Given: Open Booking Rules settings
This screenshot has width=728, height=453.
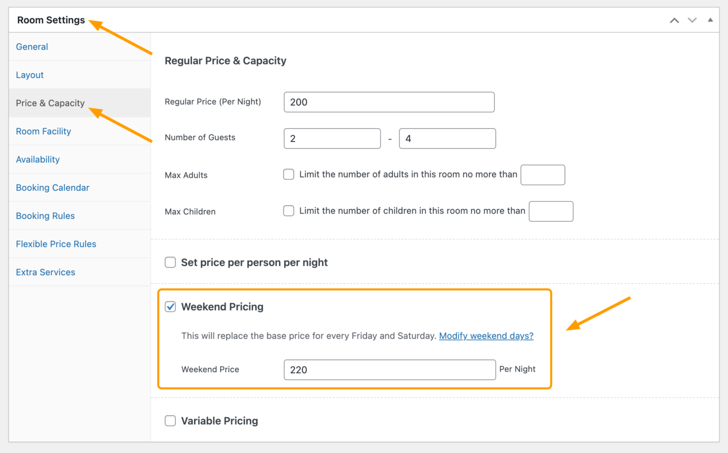Looking at the screenshot, I should click(45, 216).
